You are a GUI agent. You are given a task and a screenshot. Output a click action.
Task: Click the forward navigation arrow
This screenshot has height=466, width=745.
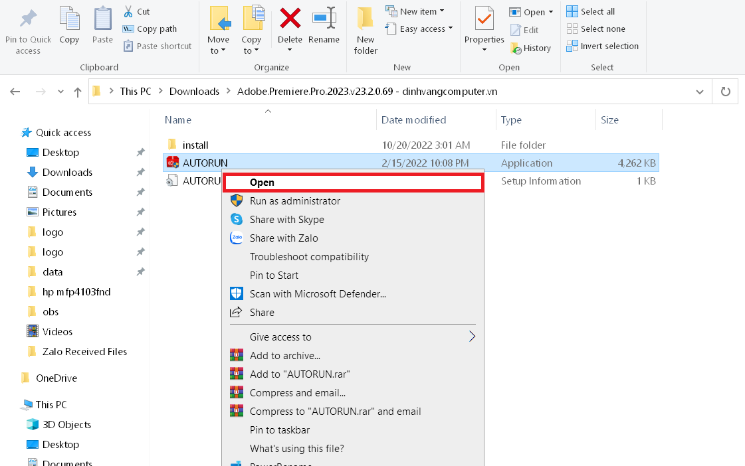point(41,92)
